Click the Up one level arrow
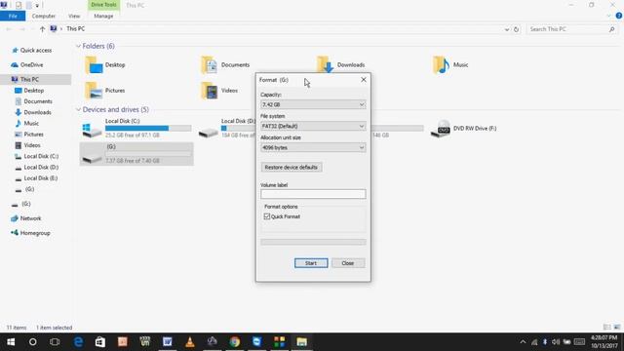The image size is (624, 351). (x=42, y=29)
